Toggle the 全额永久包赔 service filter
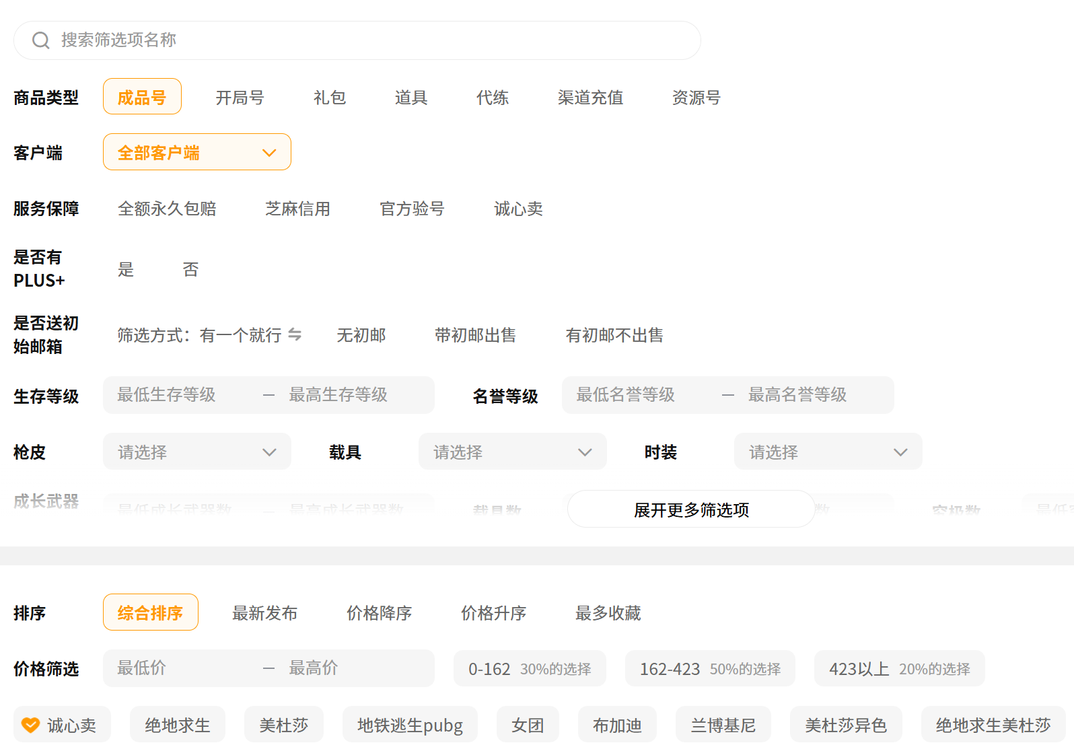Screen dimensions: 1074x747 pos(167,209)
